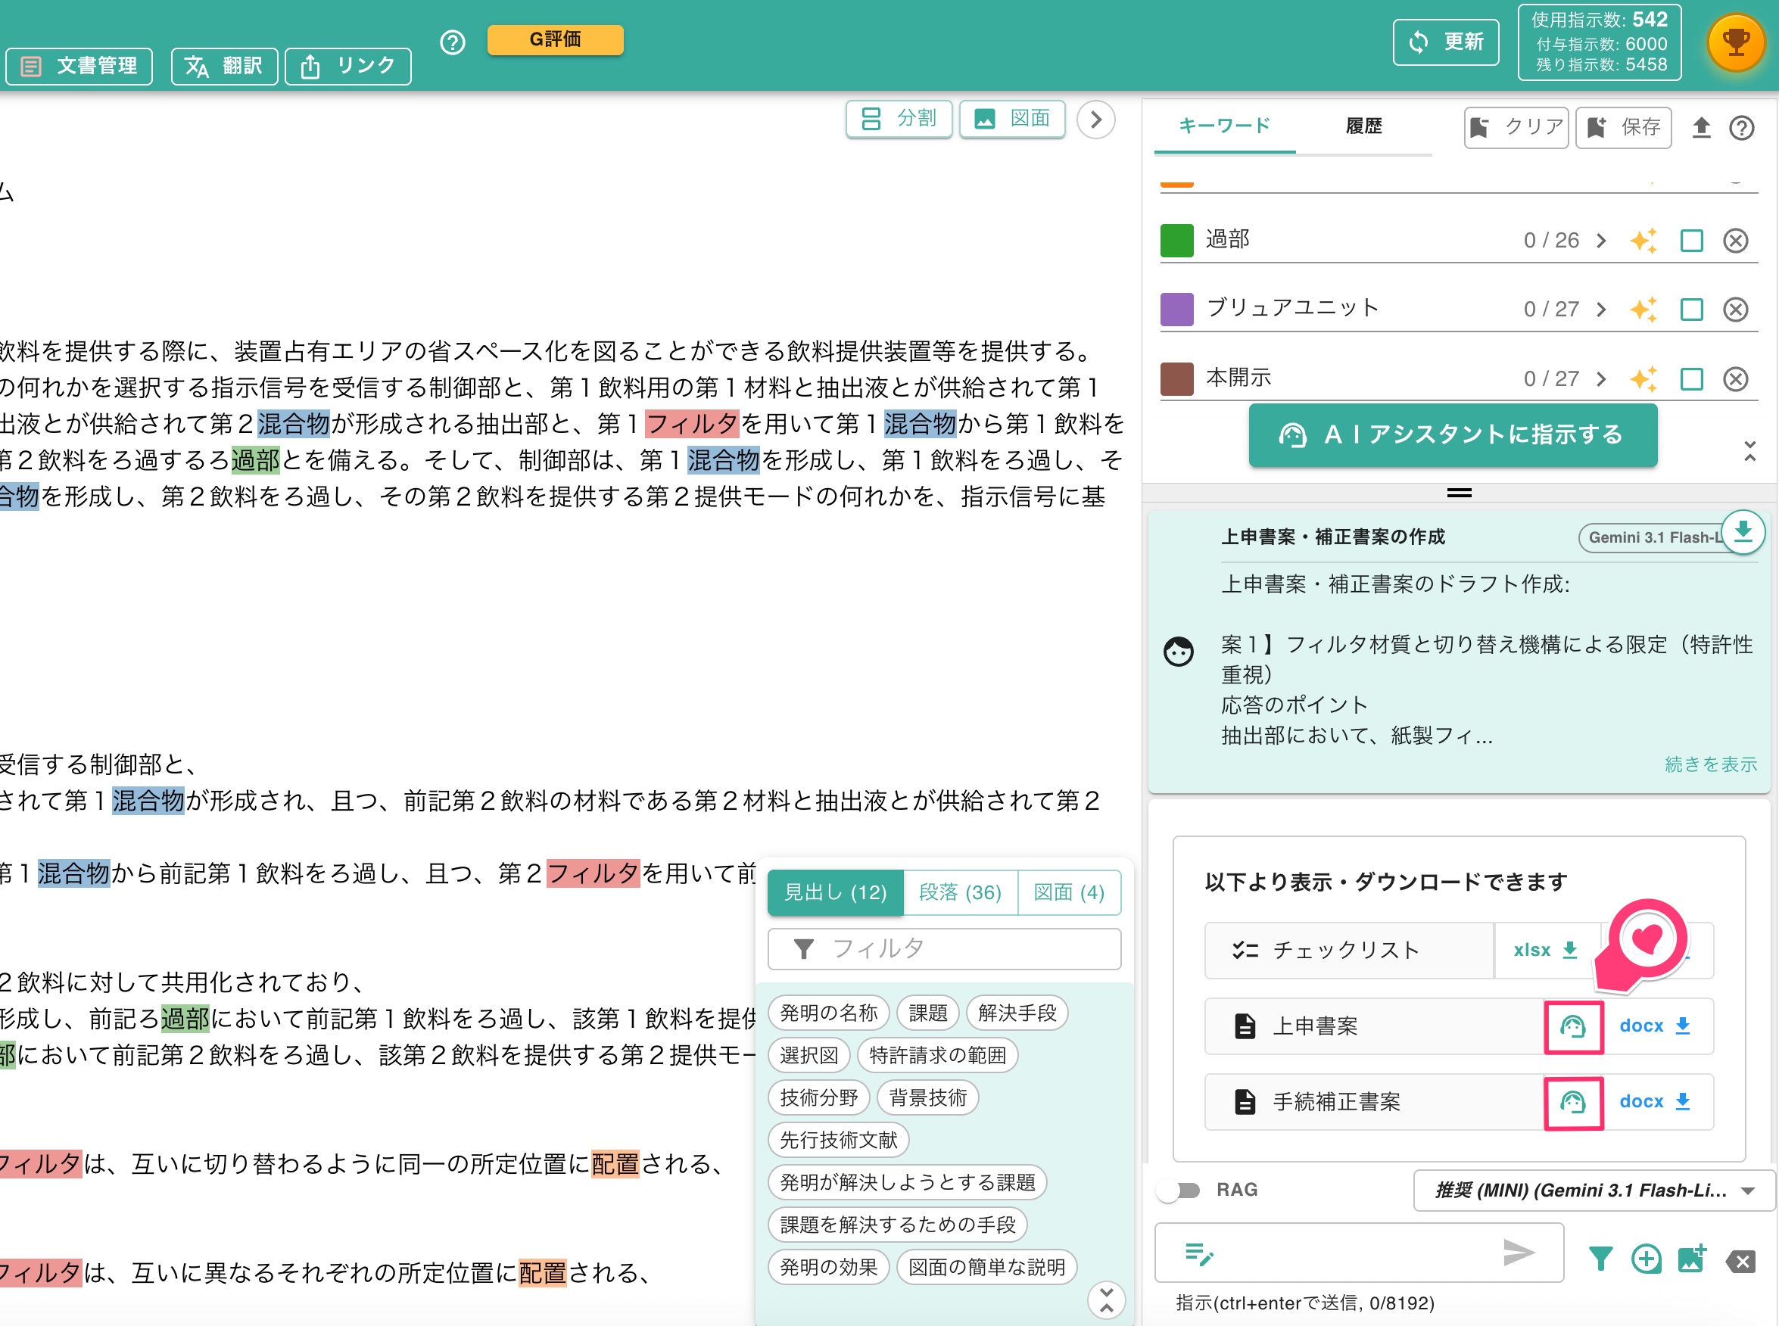Click the circular next arrow beside 図面
This screenshot has height=1326, width=1779.
(x=1096, y=120)
